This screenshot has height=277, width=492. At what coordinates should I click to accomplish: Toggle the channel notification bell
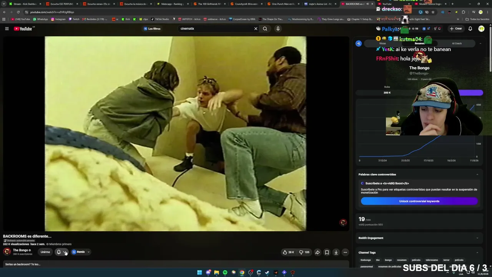[59, 252]
